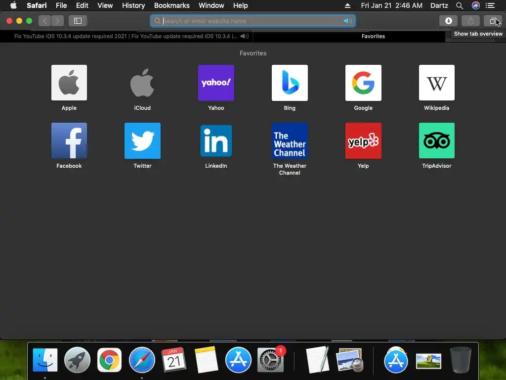
Task: Click the Safari Dock icon
Action: tap(142, 360)
